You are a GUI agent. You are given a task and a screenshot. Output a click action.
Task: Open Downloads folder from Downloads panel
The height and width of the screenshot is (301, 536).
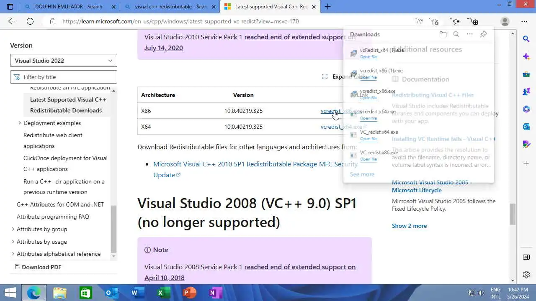(x=443, y=34)
